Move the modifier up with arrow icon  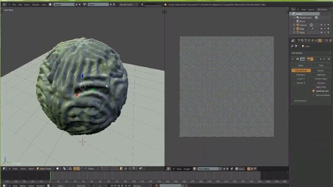(321, 59)
